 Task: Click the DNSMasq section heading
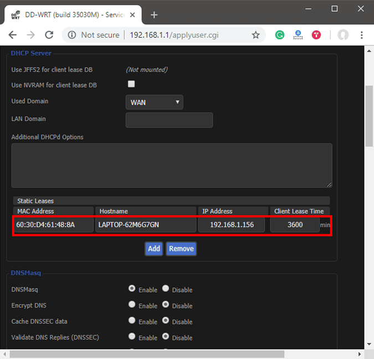[25, 273]
